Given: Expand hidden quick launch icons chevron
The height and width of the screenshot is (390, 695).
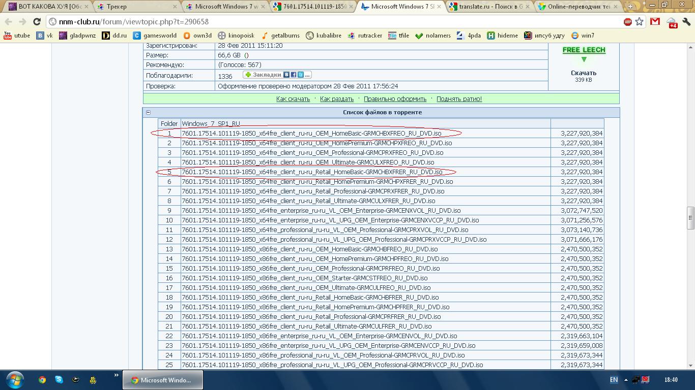Looking at the screenshot, I should (x=116, y=376).
